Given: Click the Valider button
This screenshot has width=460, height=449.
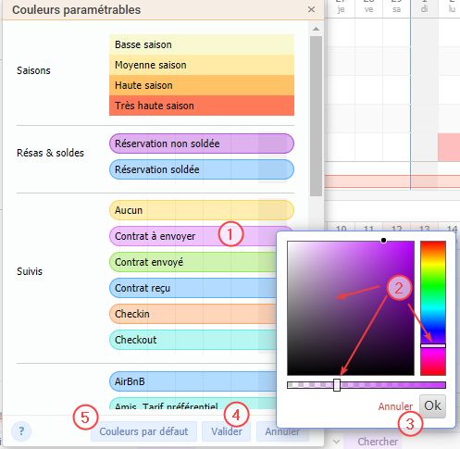Looking at the screenshot, I should (x=227, y=431).
